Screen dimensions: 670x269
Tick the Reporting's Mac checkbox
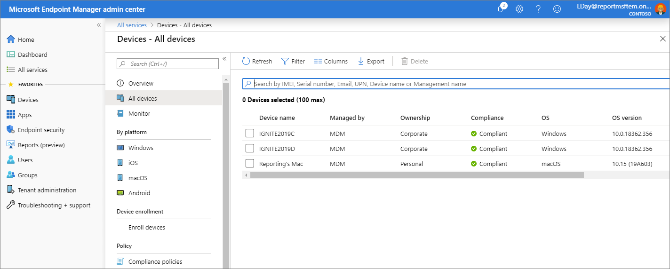pos(250,164)
